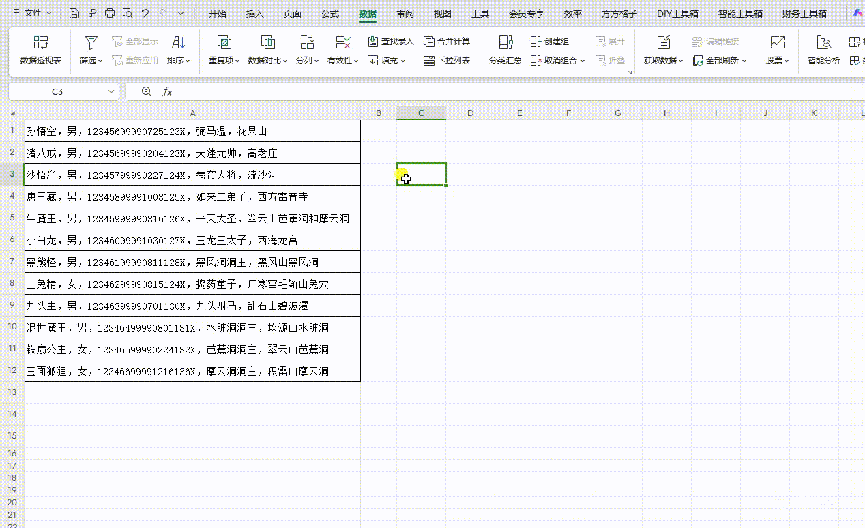865x528 pixels.
Task: Select the cell starting with 小白龙
Action: [x=192, y=240]
